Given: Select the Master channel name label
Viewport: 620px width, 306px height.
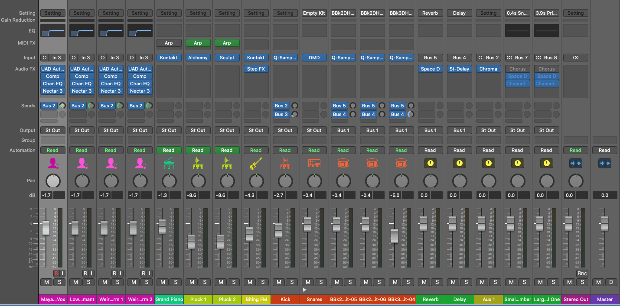Looking at the screenshot, I should click(x=605, y=299).
